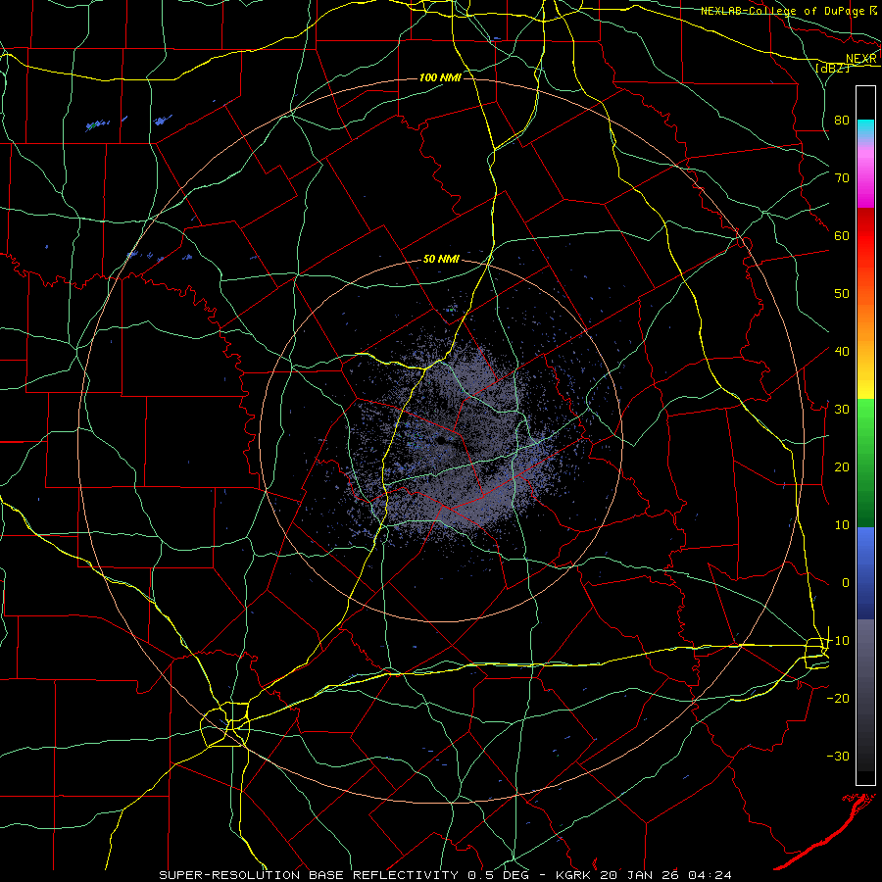Click the dark radar site at the echo center
The width and height of the screenshot is (882, 882).
(442, 440)
